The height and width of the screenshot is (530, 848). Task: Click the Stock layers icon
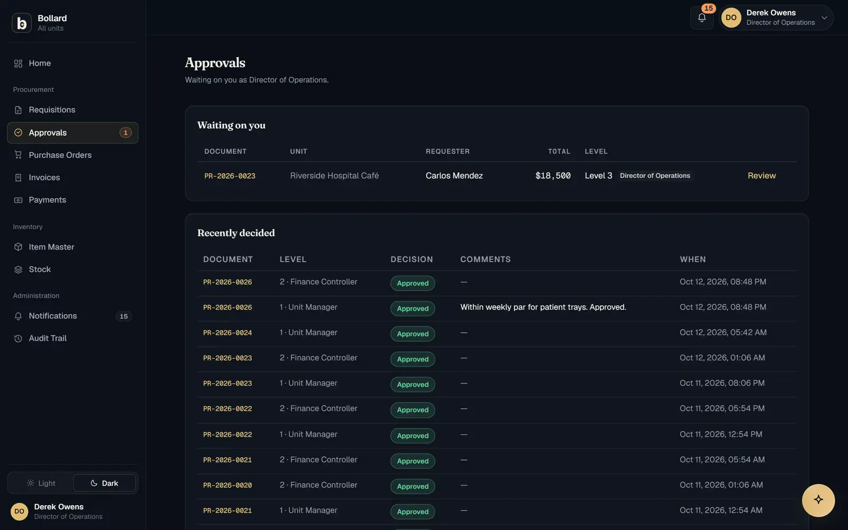click(18, 269)
